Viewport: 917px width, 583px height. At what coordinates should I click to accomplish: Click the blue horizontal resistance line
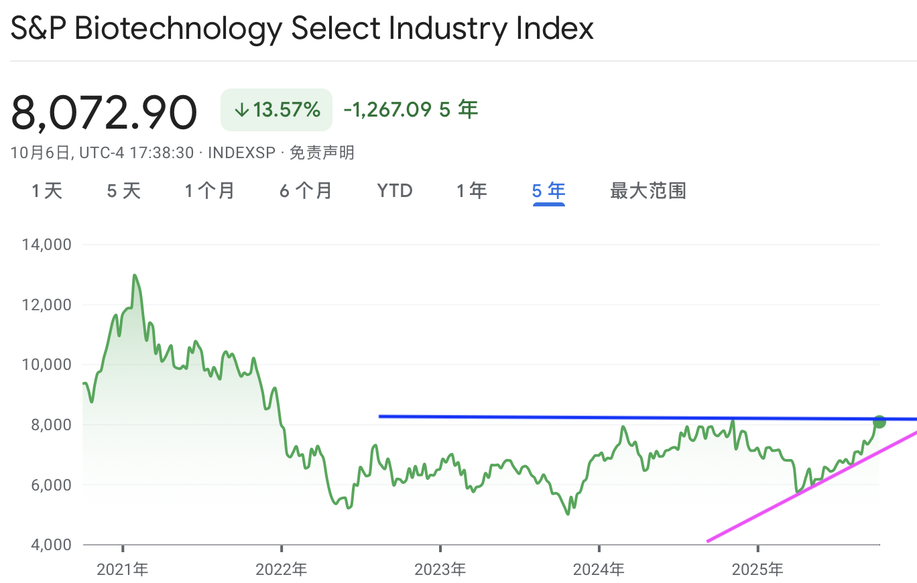603,417
